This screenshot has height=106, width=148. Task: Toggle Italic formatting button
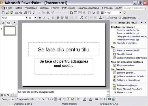tap(44, 18)
